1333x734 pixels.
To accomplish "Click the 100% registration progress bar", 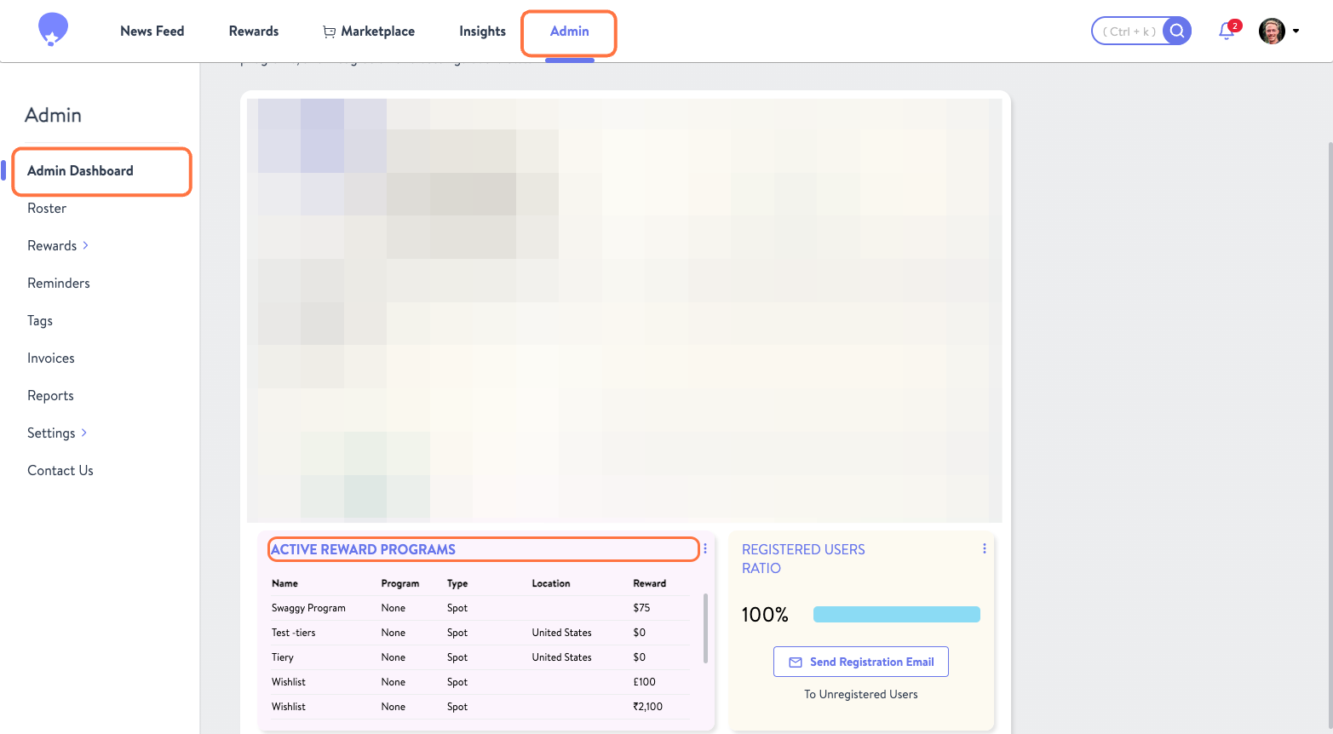I will coord(896,614).
